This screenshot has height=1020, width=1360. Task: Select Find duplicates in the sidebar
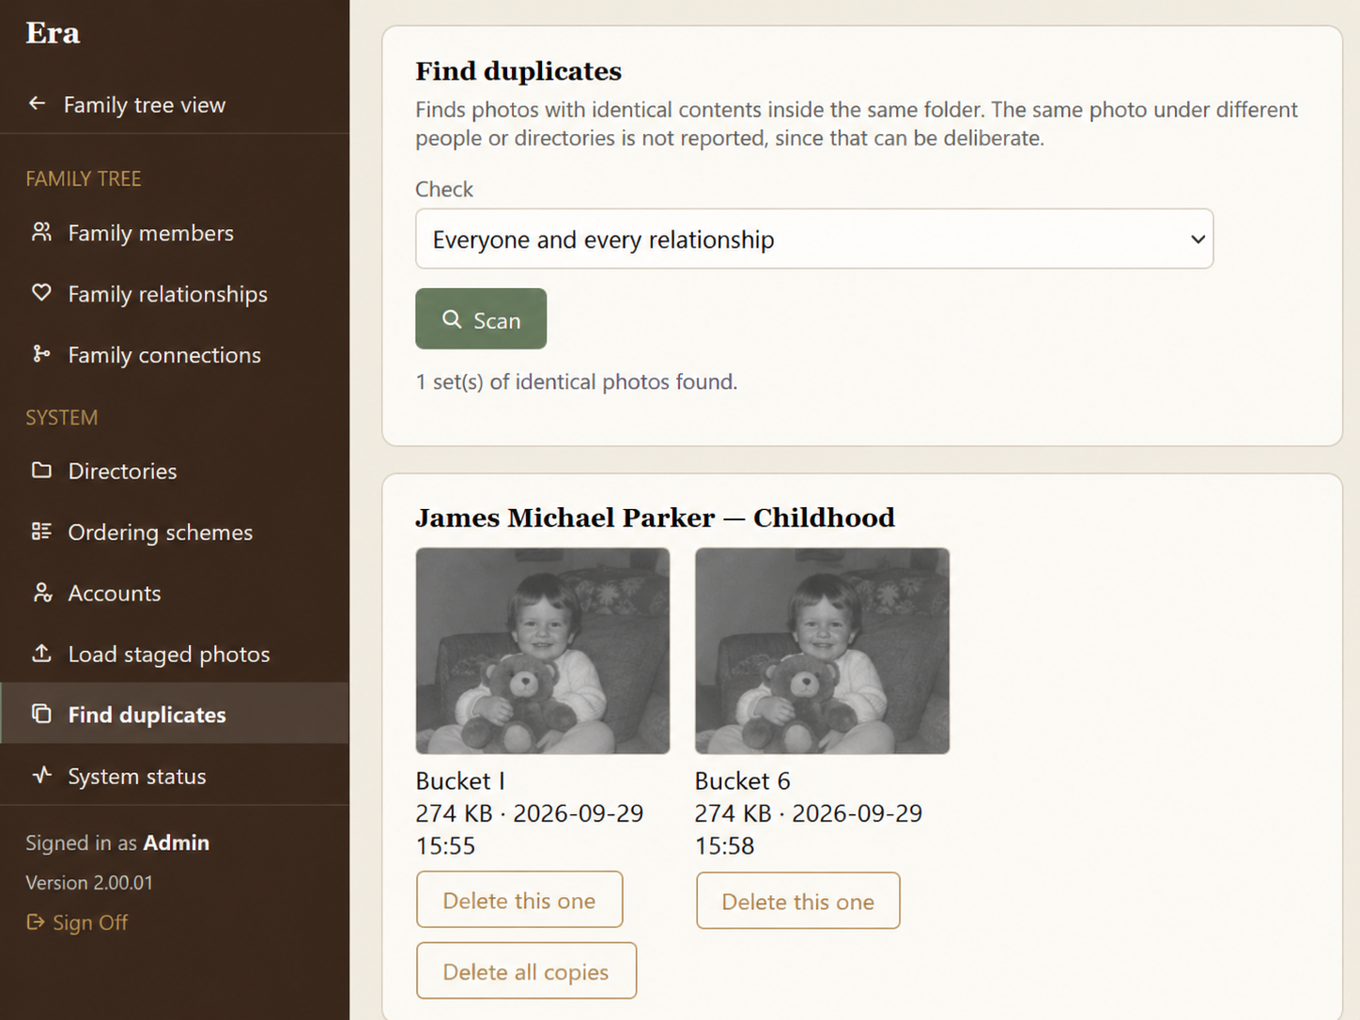pos(175,714)
